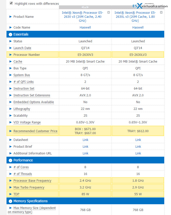Viewport: 171px width, 215px height.
Task: Click the Performance section header
Action: tap(85, 160)
